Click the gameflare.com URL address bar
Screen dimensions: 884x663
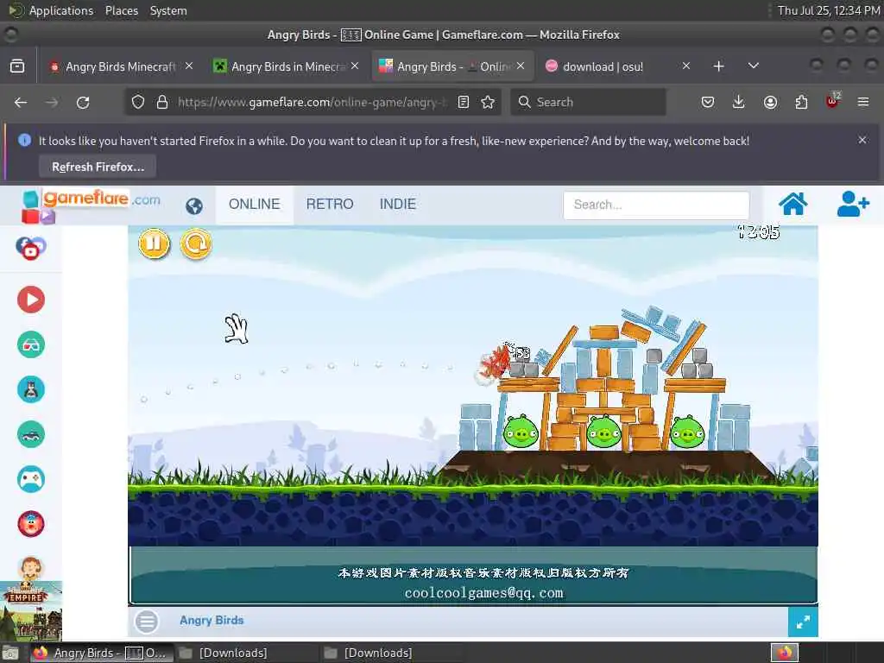[312, 102]
